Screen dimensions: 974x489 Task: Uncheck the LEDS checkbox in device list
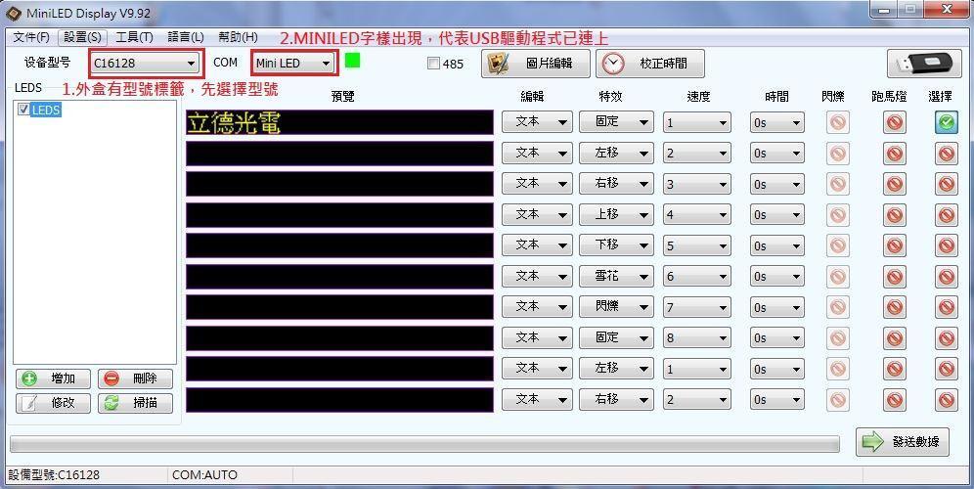tap(24, 110)
